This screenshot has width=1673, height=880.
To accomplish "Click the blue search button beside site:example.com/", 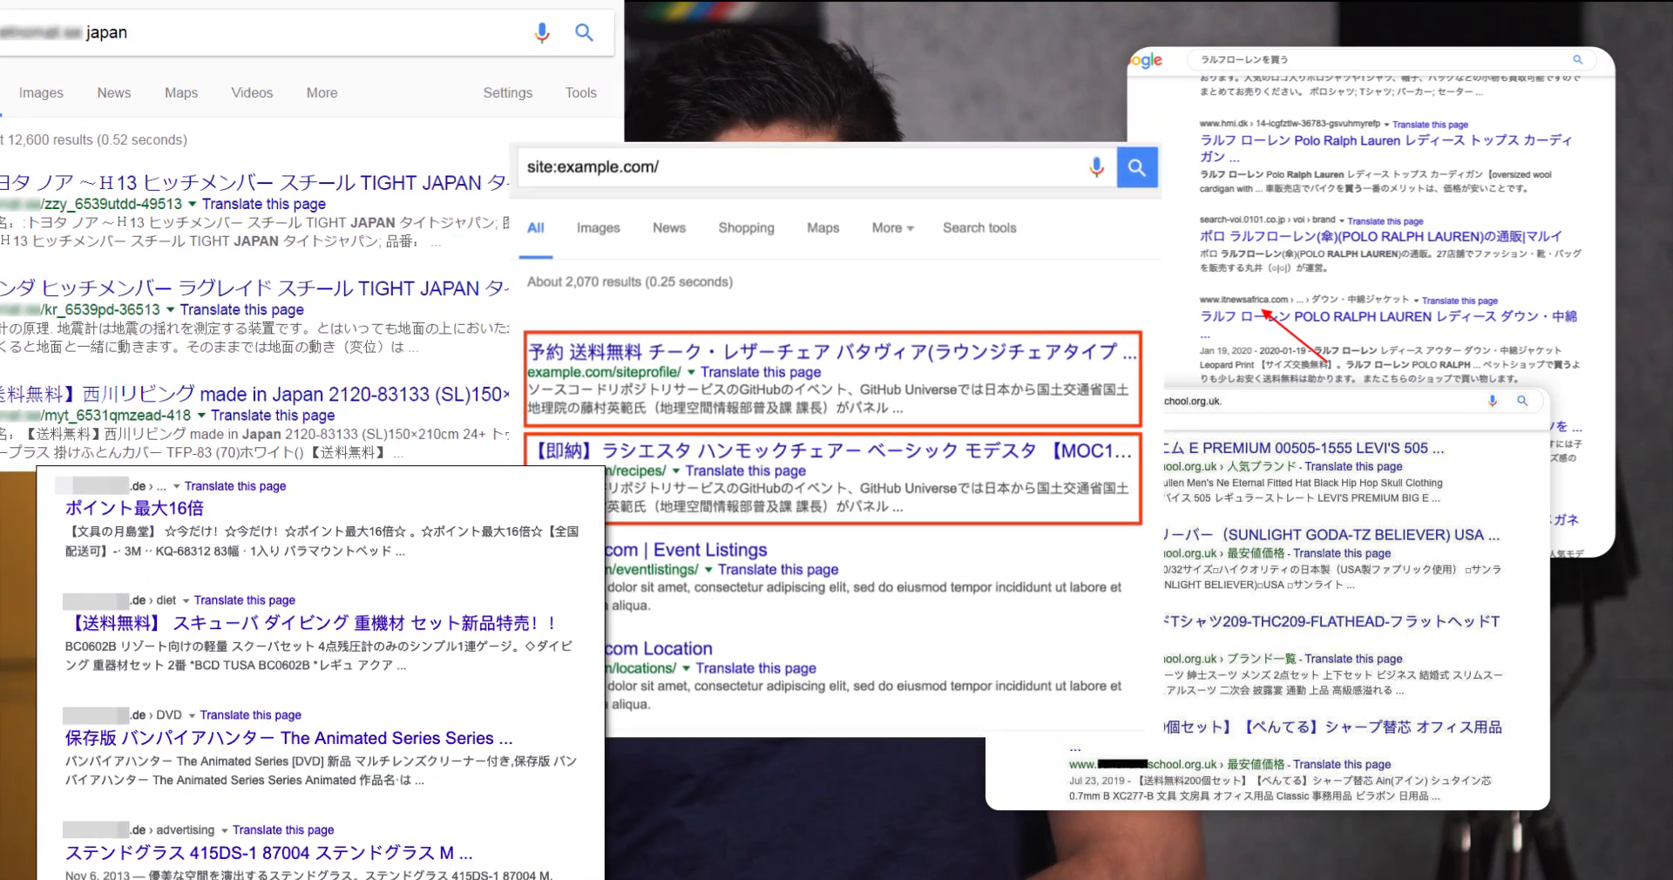I will pyautogui.click(x=1137, y=166).
